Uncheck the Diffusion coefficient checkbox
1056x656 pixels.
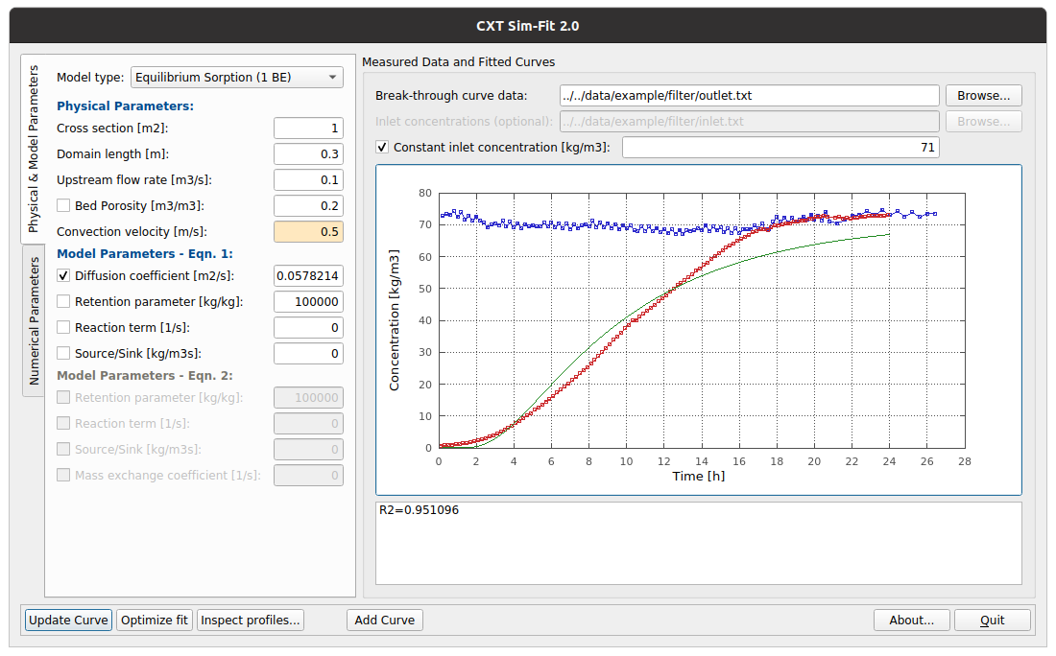63,276
